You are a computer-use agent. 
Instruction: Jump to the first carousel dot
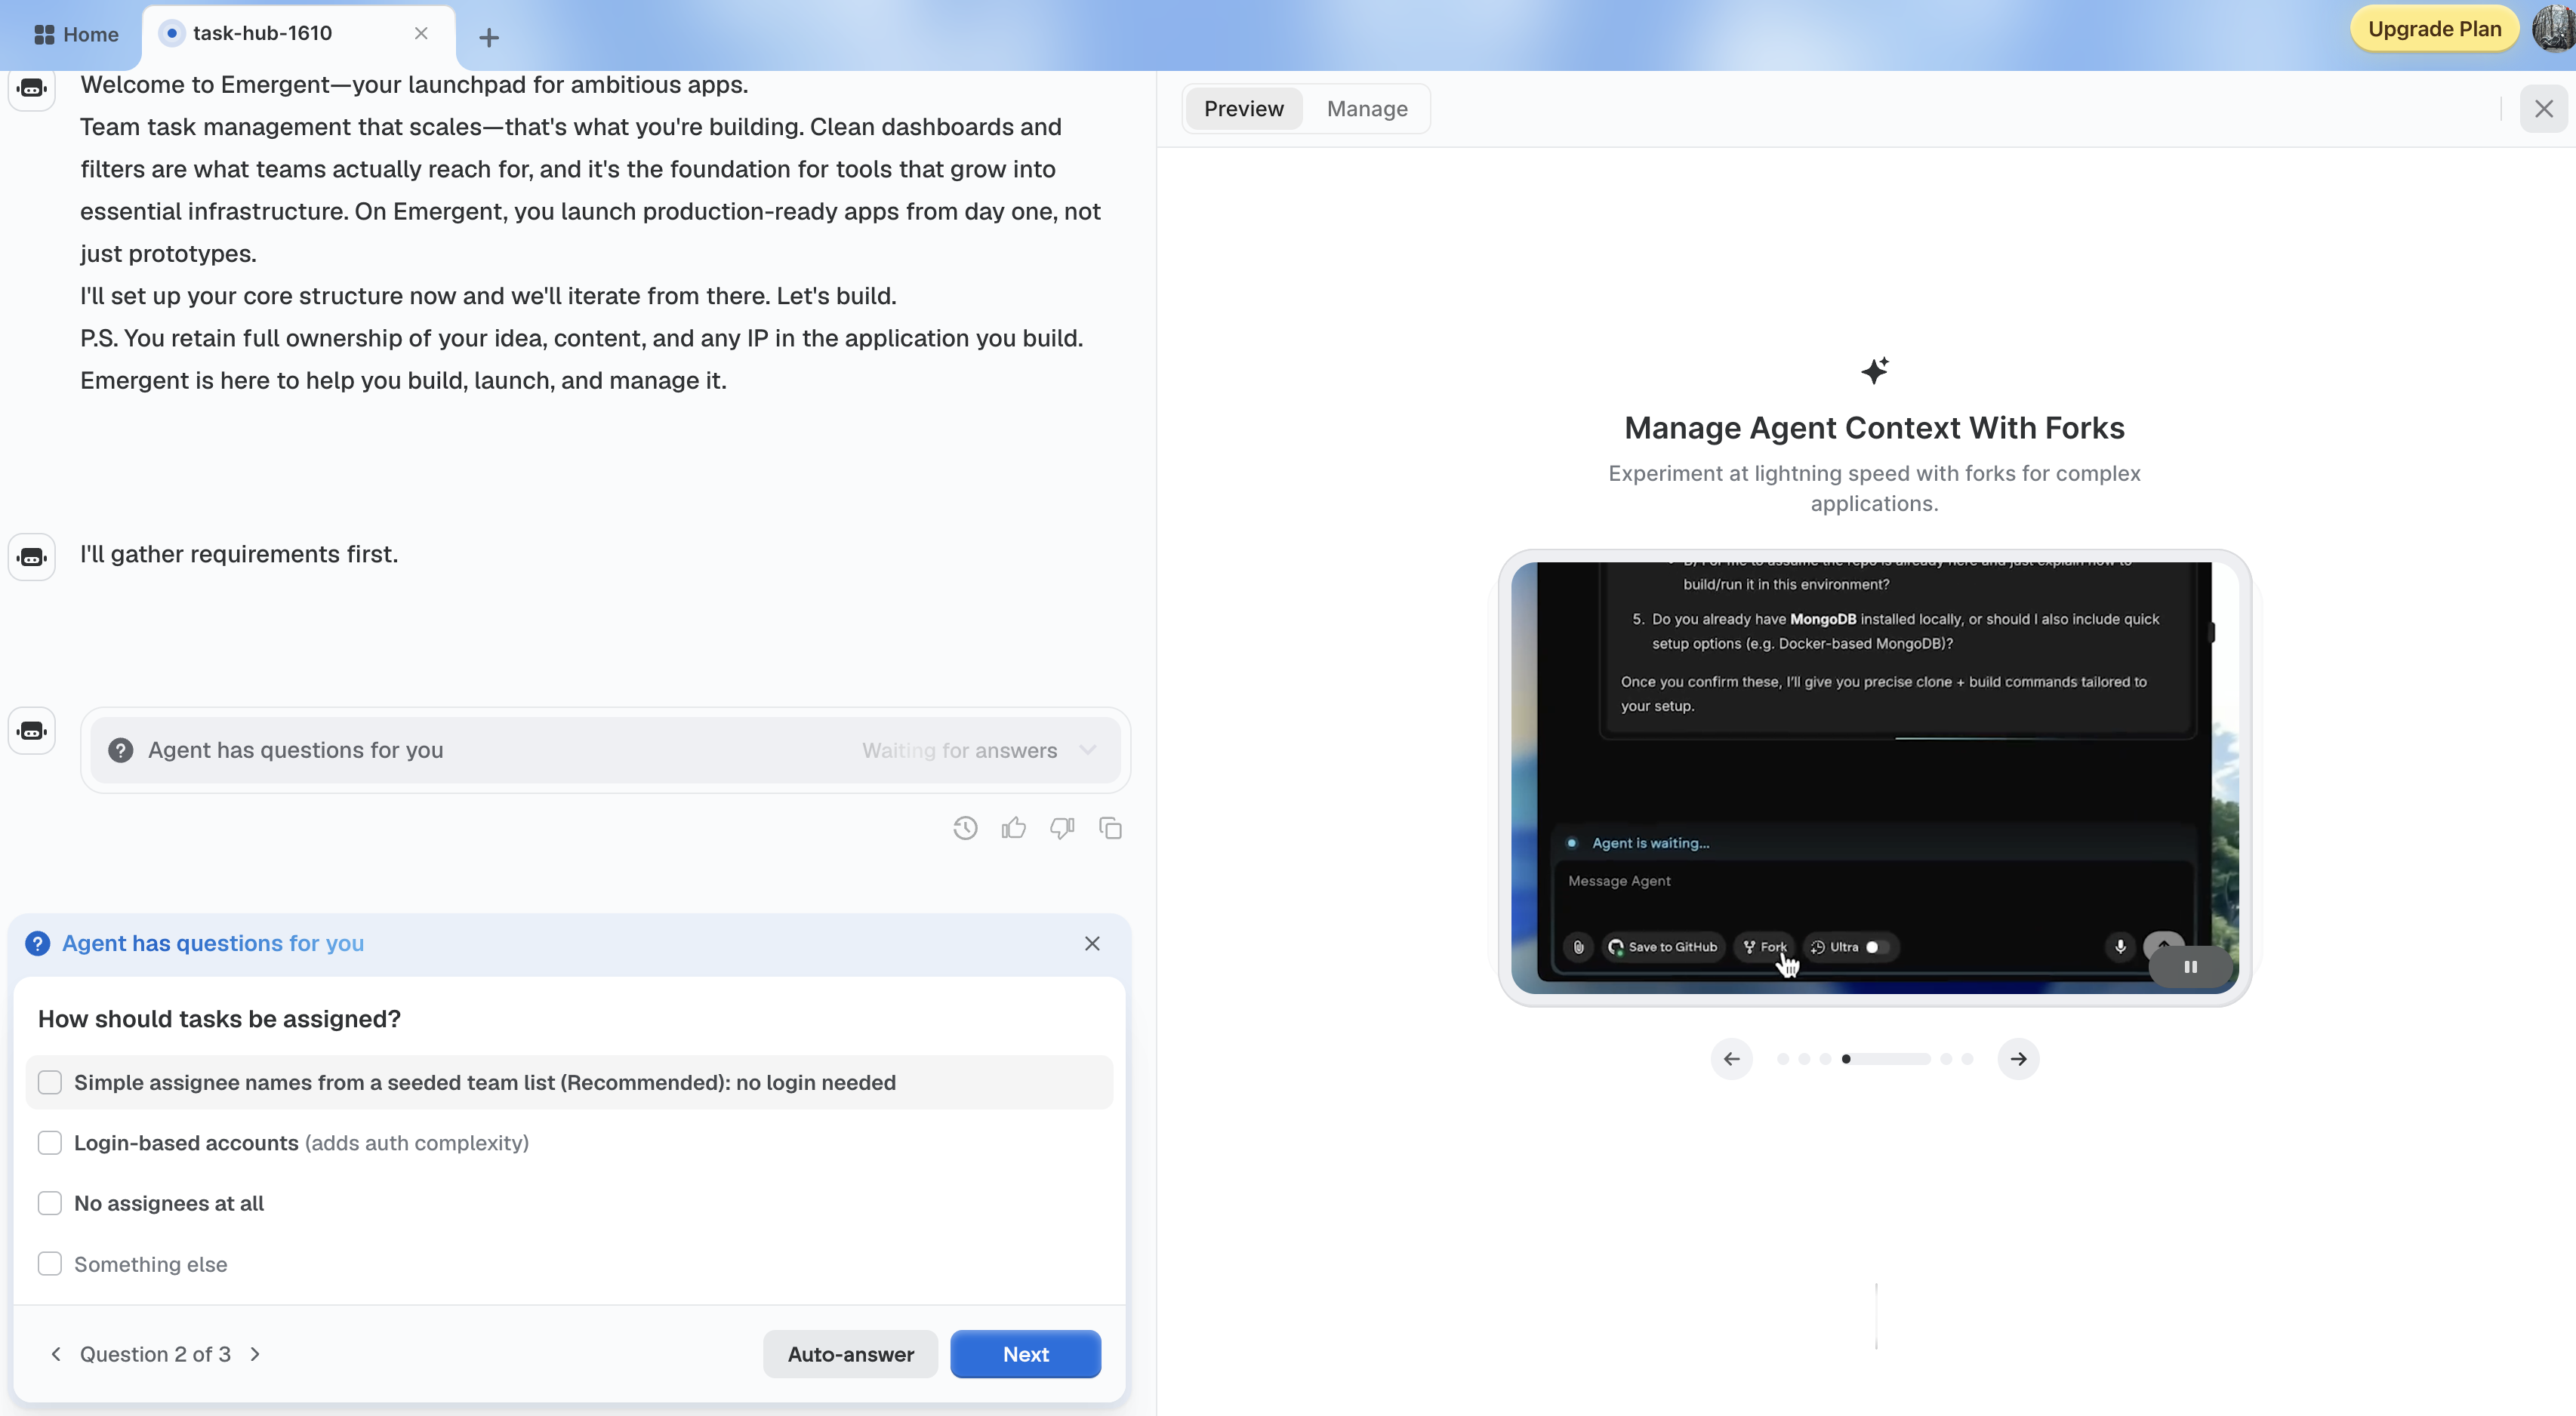[1783, 1058]
